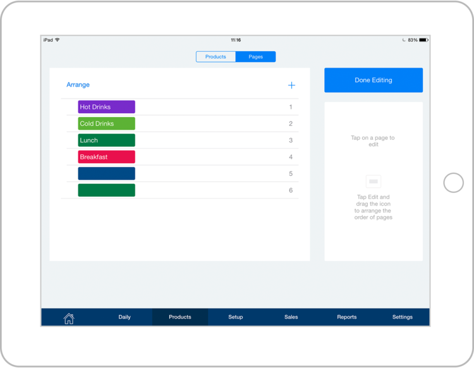Select the purple Hot Drinks page
This screenshot has width=474, height=368.
point(106,107)
